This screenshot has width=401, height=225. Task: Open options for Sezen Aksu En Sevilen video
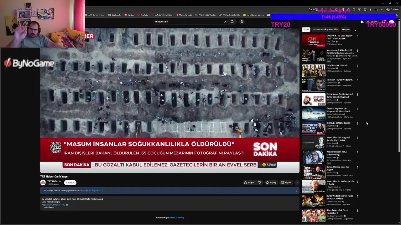point(357,182)
